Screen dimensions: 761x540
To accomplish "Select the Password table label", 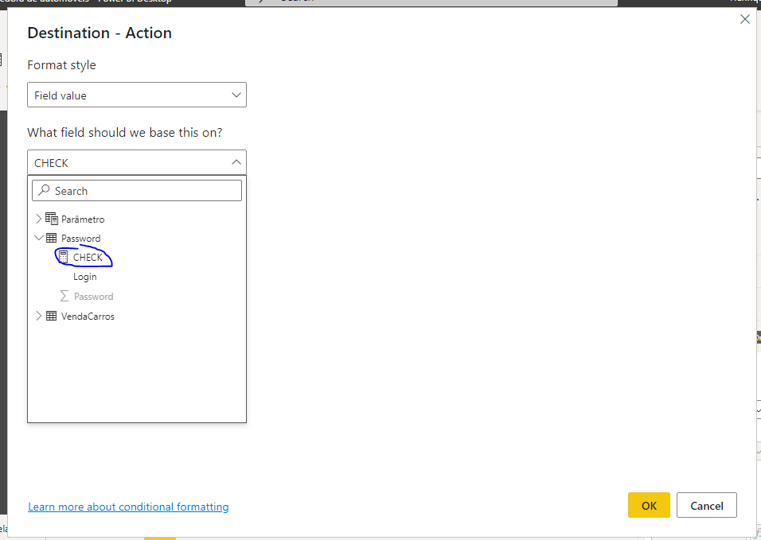I will (80, 239).
